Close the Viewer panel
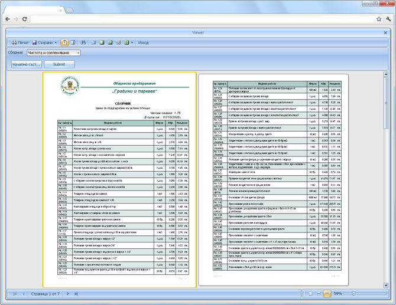This screenshot has width=396, height=305. coord(385,33)
